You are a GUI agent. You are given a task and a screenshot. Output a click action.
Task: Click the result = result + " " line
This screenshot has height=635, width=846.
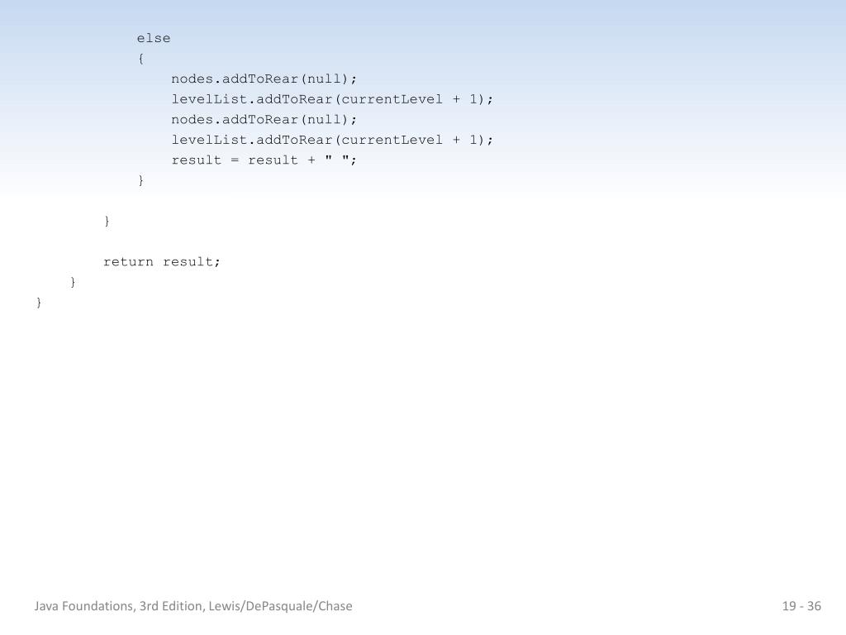point(264,160)
